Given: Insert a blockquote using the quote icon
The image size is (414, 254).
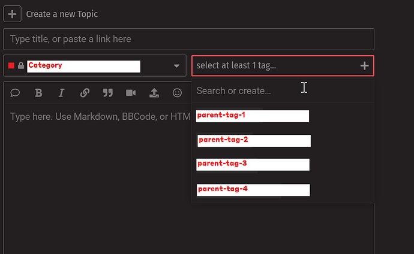Looking at the screenshot, I should [108, 93].
